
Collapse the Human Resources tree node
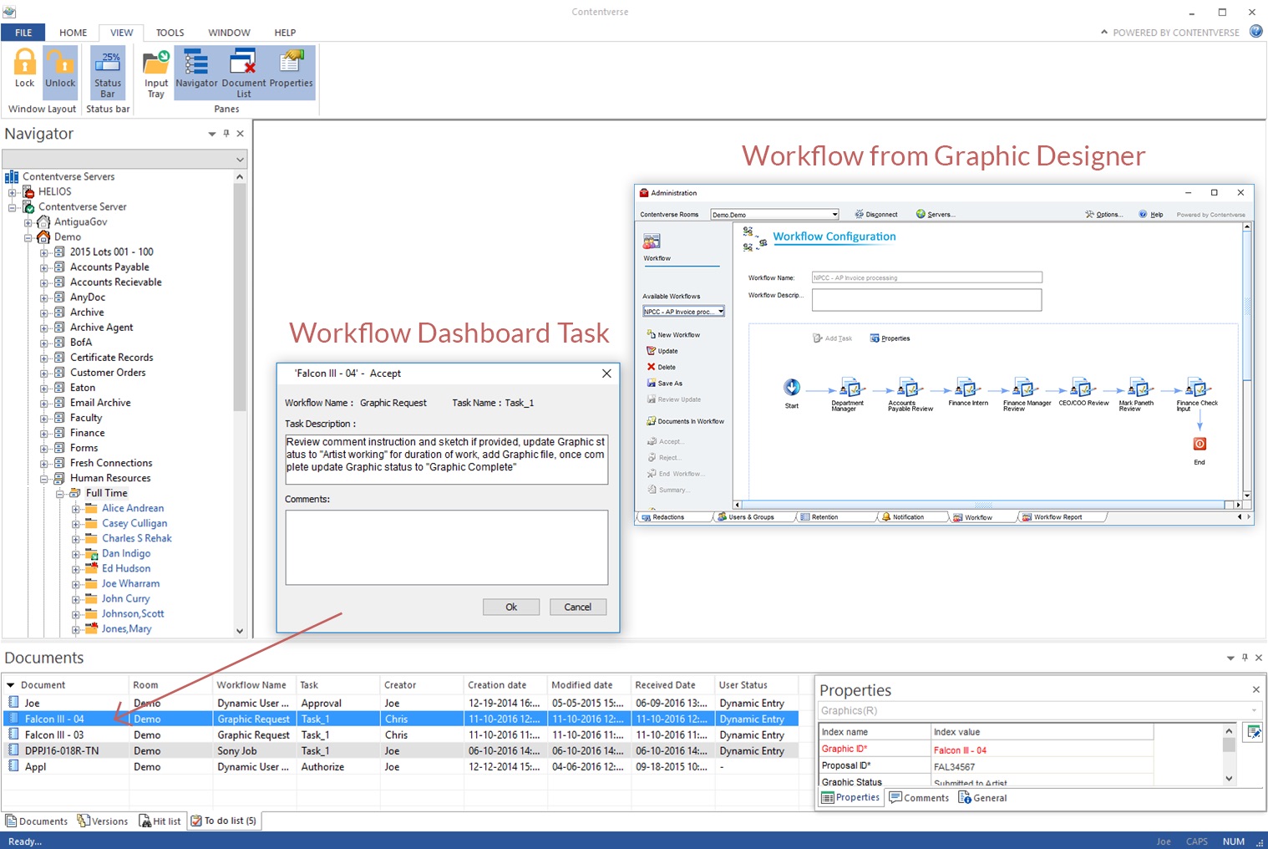click(x=44, y=479)
